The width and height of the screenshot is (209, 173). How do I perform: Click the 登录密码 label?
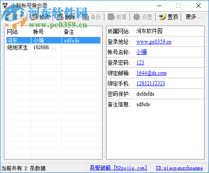pos(119,63)
